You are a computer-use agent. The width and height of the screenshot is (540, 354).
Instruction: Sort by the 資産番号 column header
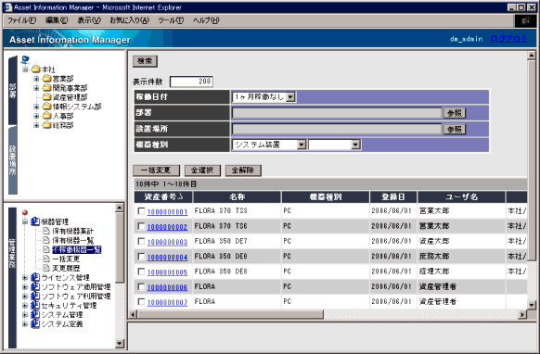pyautogui.click(x=163, y=197)
